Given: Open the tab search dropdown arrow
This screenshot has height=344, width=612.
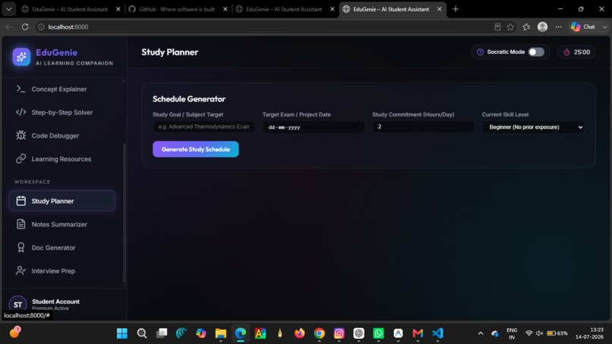Looking at the screenshot, I should tap(8, 9).
